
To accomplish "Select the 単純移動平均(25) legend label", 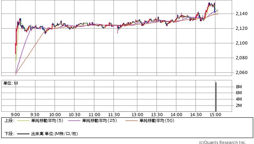I will [x=100, y=121].
